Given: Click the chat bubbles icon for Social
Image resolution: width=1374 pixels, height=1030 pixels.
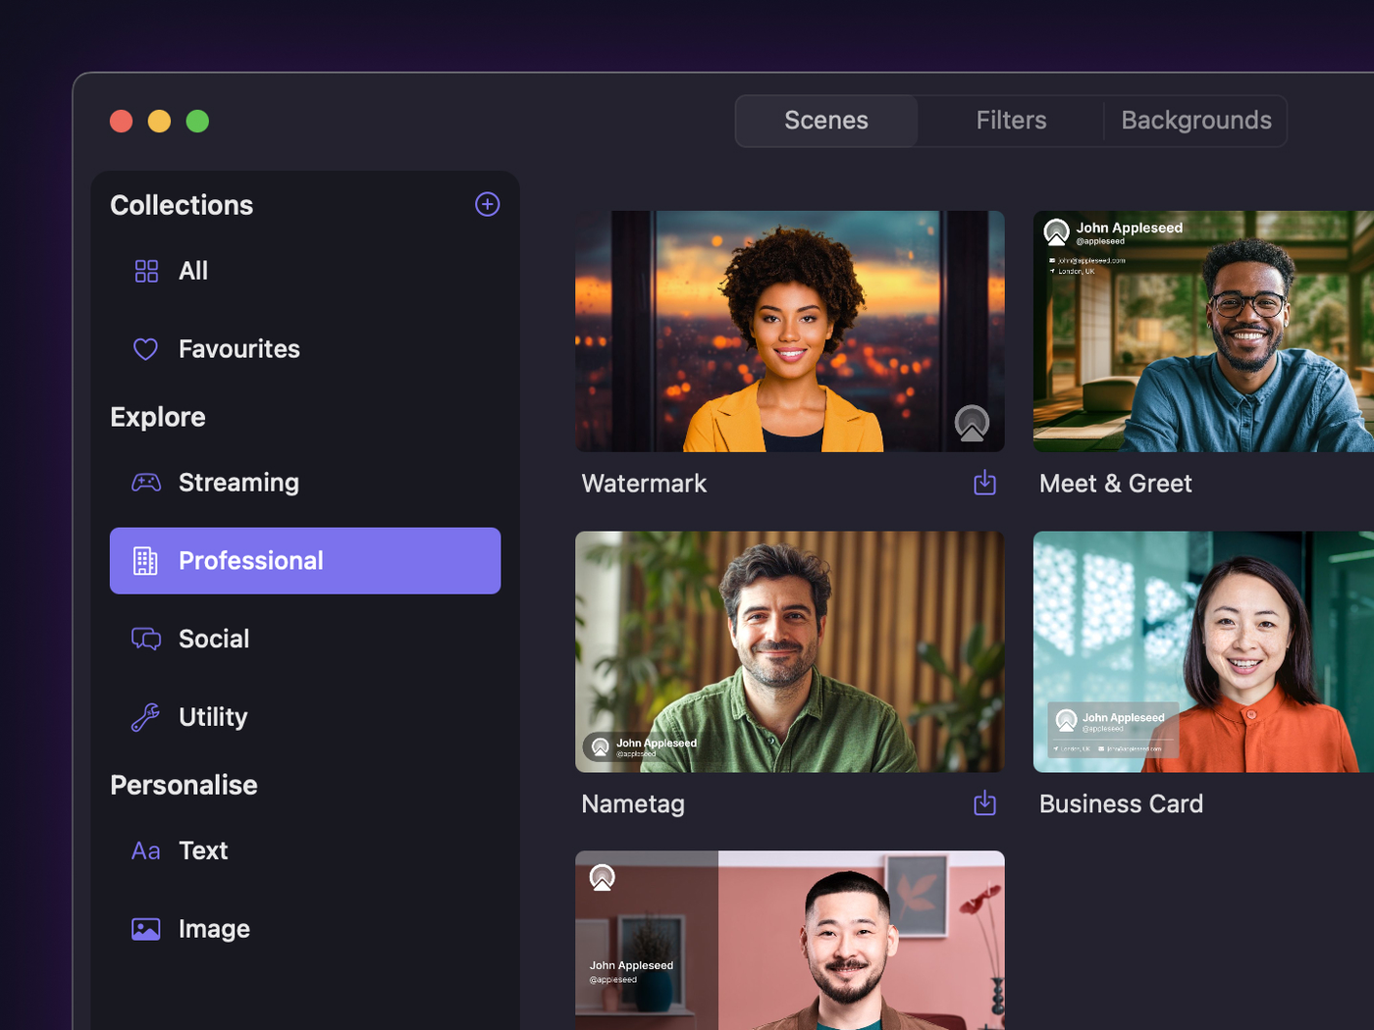Looking at the screenshot, I should pos(146,640).
